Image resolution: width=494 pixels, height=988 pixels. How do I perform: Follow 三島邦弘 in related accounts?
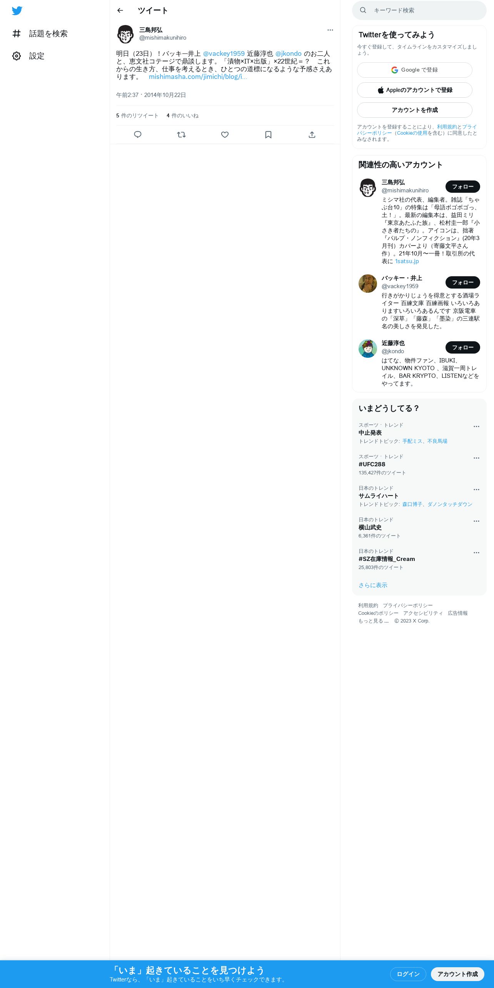coord(463,187)
